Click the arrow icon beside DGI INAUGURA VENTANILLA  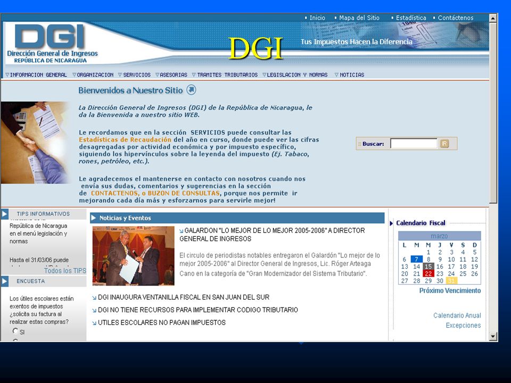94,298
